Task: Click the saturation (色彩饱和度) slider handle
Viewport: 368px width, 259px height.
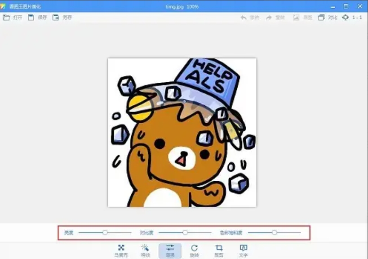Action: pos(275,232)
